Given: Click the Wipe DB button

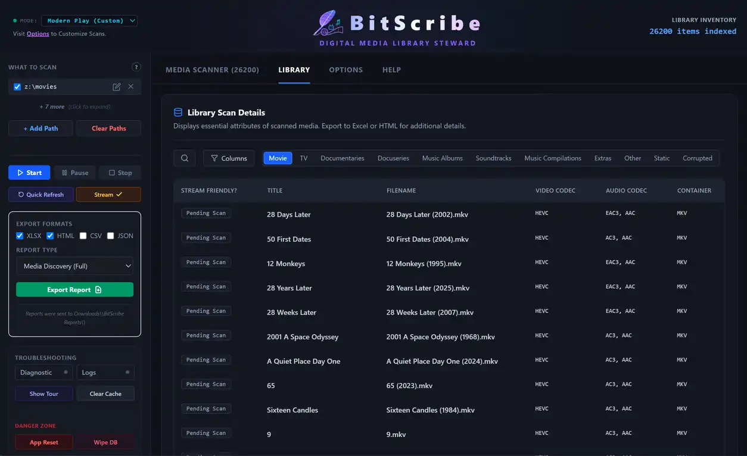Looking at the screenshot, I should 105,443.
